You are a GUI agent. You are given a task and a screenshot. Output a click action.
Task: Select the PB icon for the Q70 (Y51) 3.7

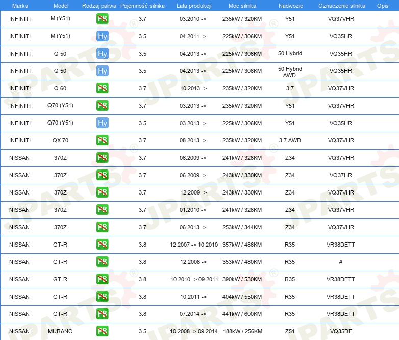(x=103, y=106)
